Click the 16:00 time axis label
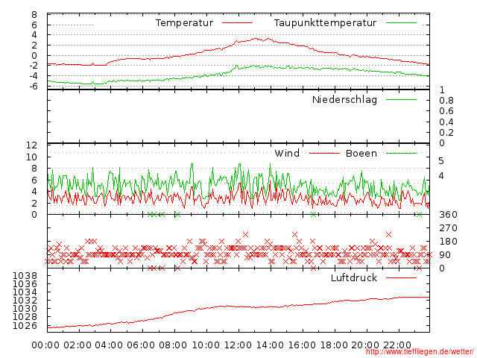Screen dimensions: 477x358 (302, 345)
